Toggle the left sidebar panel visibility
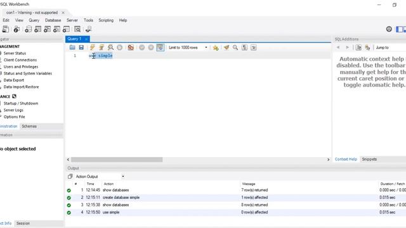The image size is (406, 228). [x=399, y=29]
